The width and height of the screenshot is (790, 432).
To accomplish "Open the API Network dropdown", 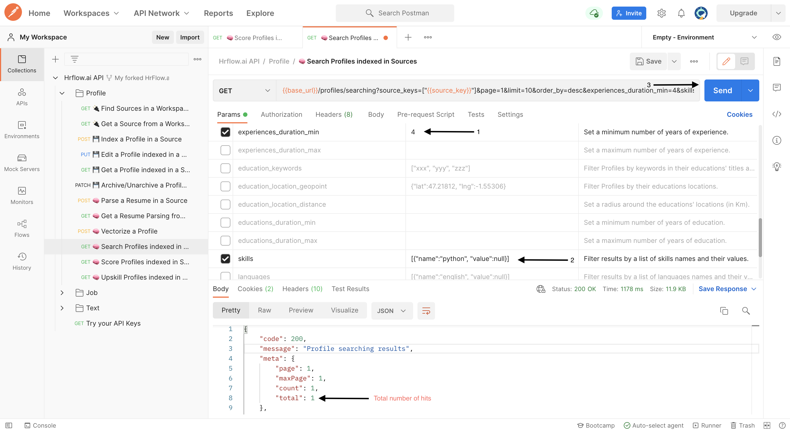I will (x=161, y=13).
